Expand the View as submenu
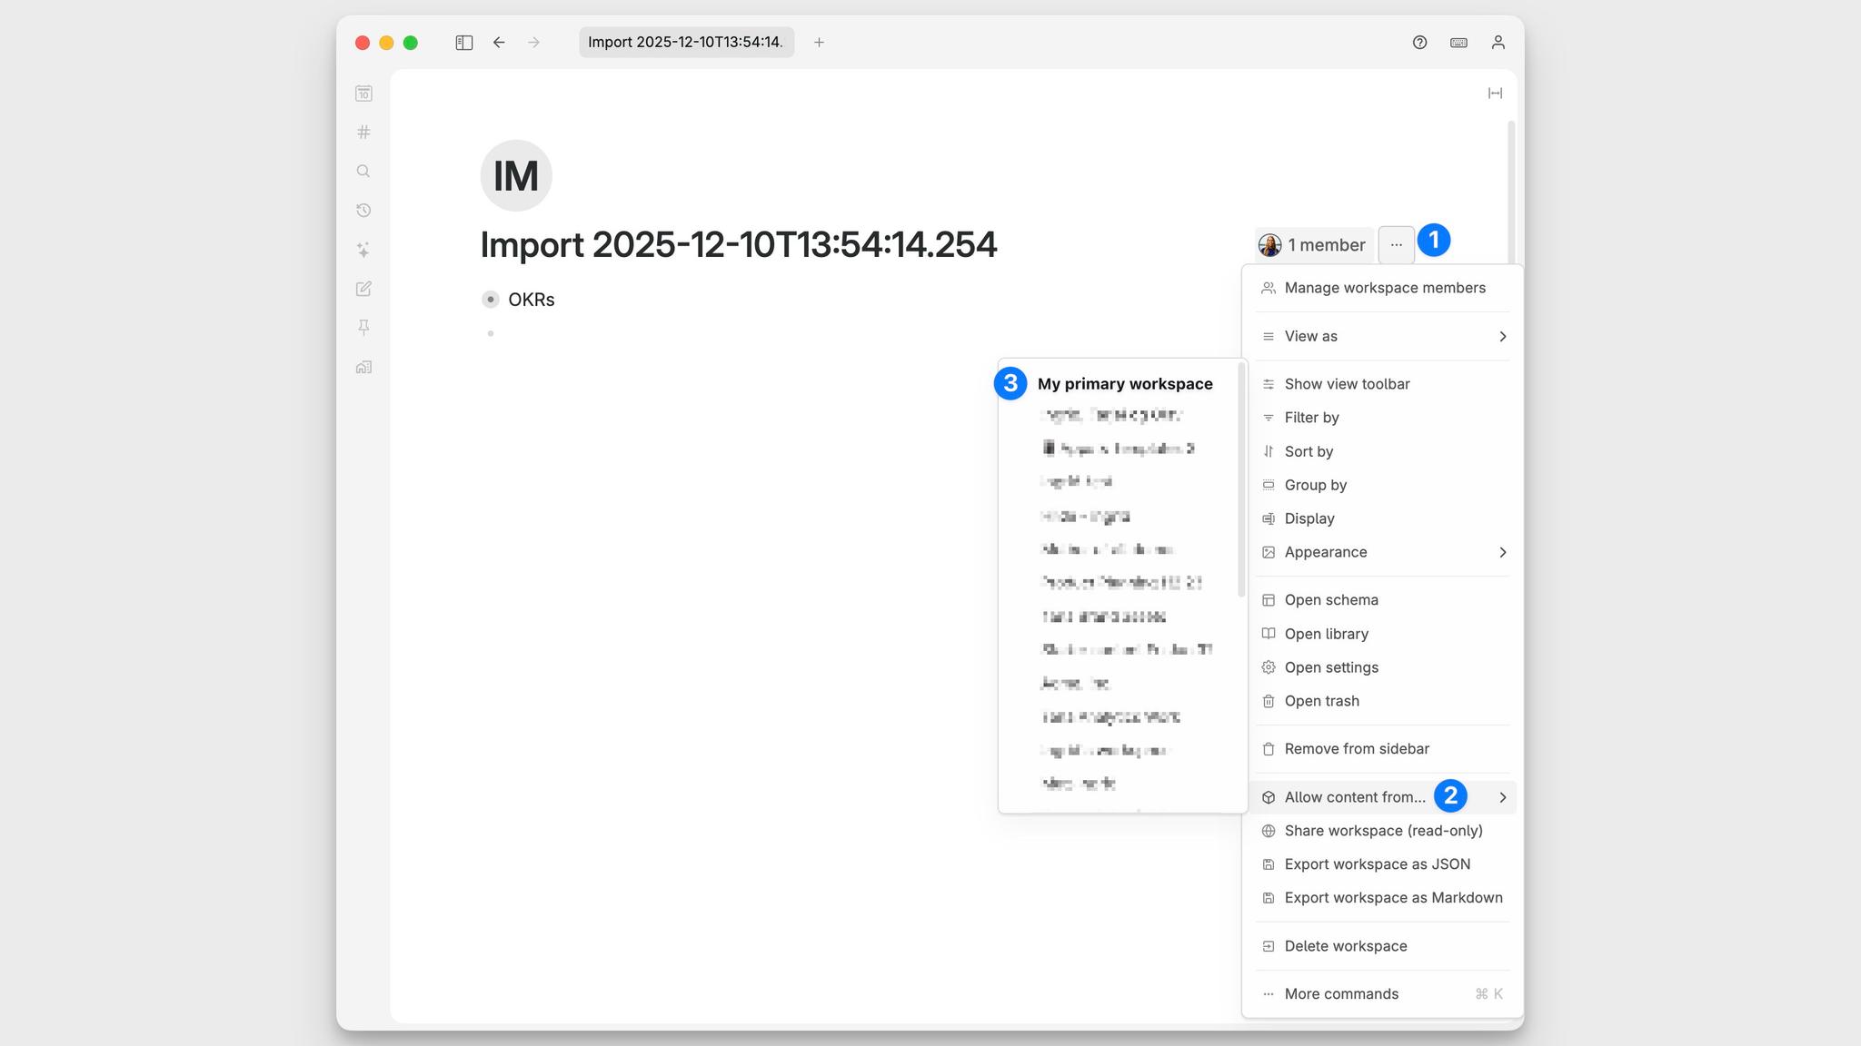Image resolution: width=1861 pixels, height=1046 pixels. [x=1384, y=336]
